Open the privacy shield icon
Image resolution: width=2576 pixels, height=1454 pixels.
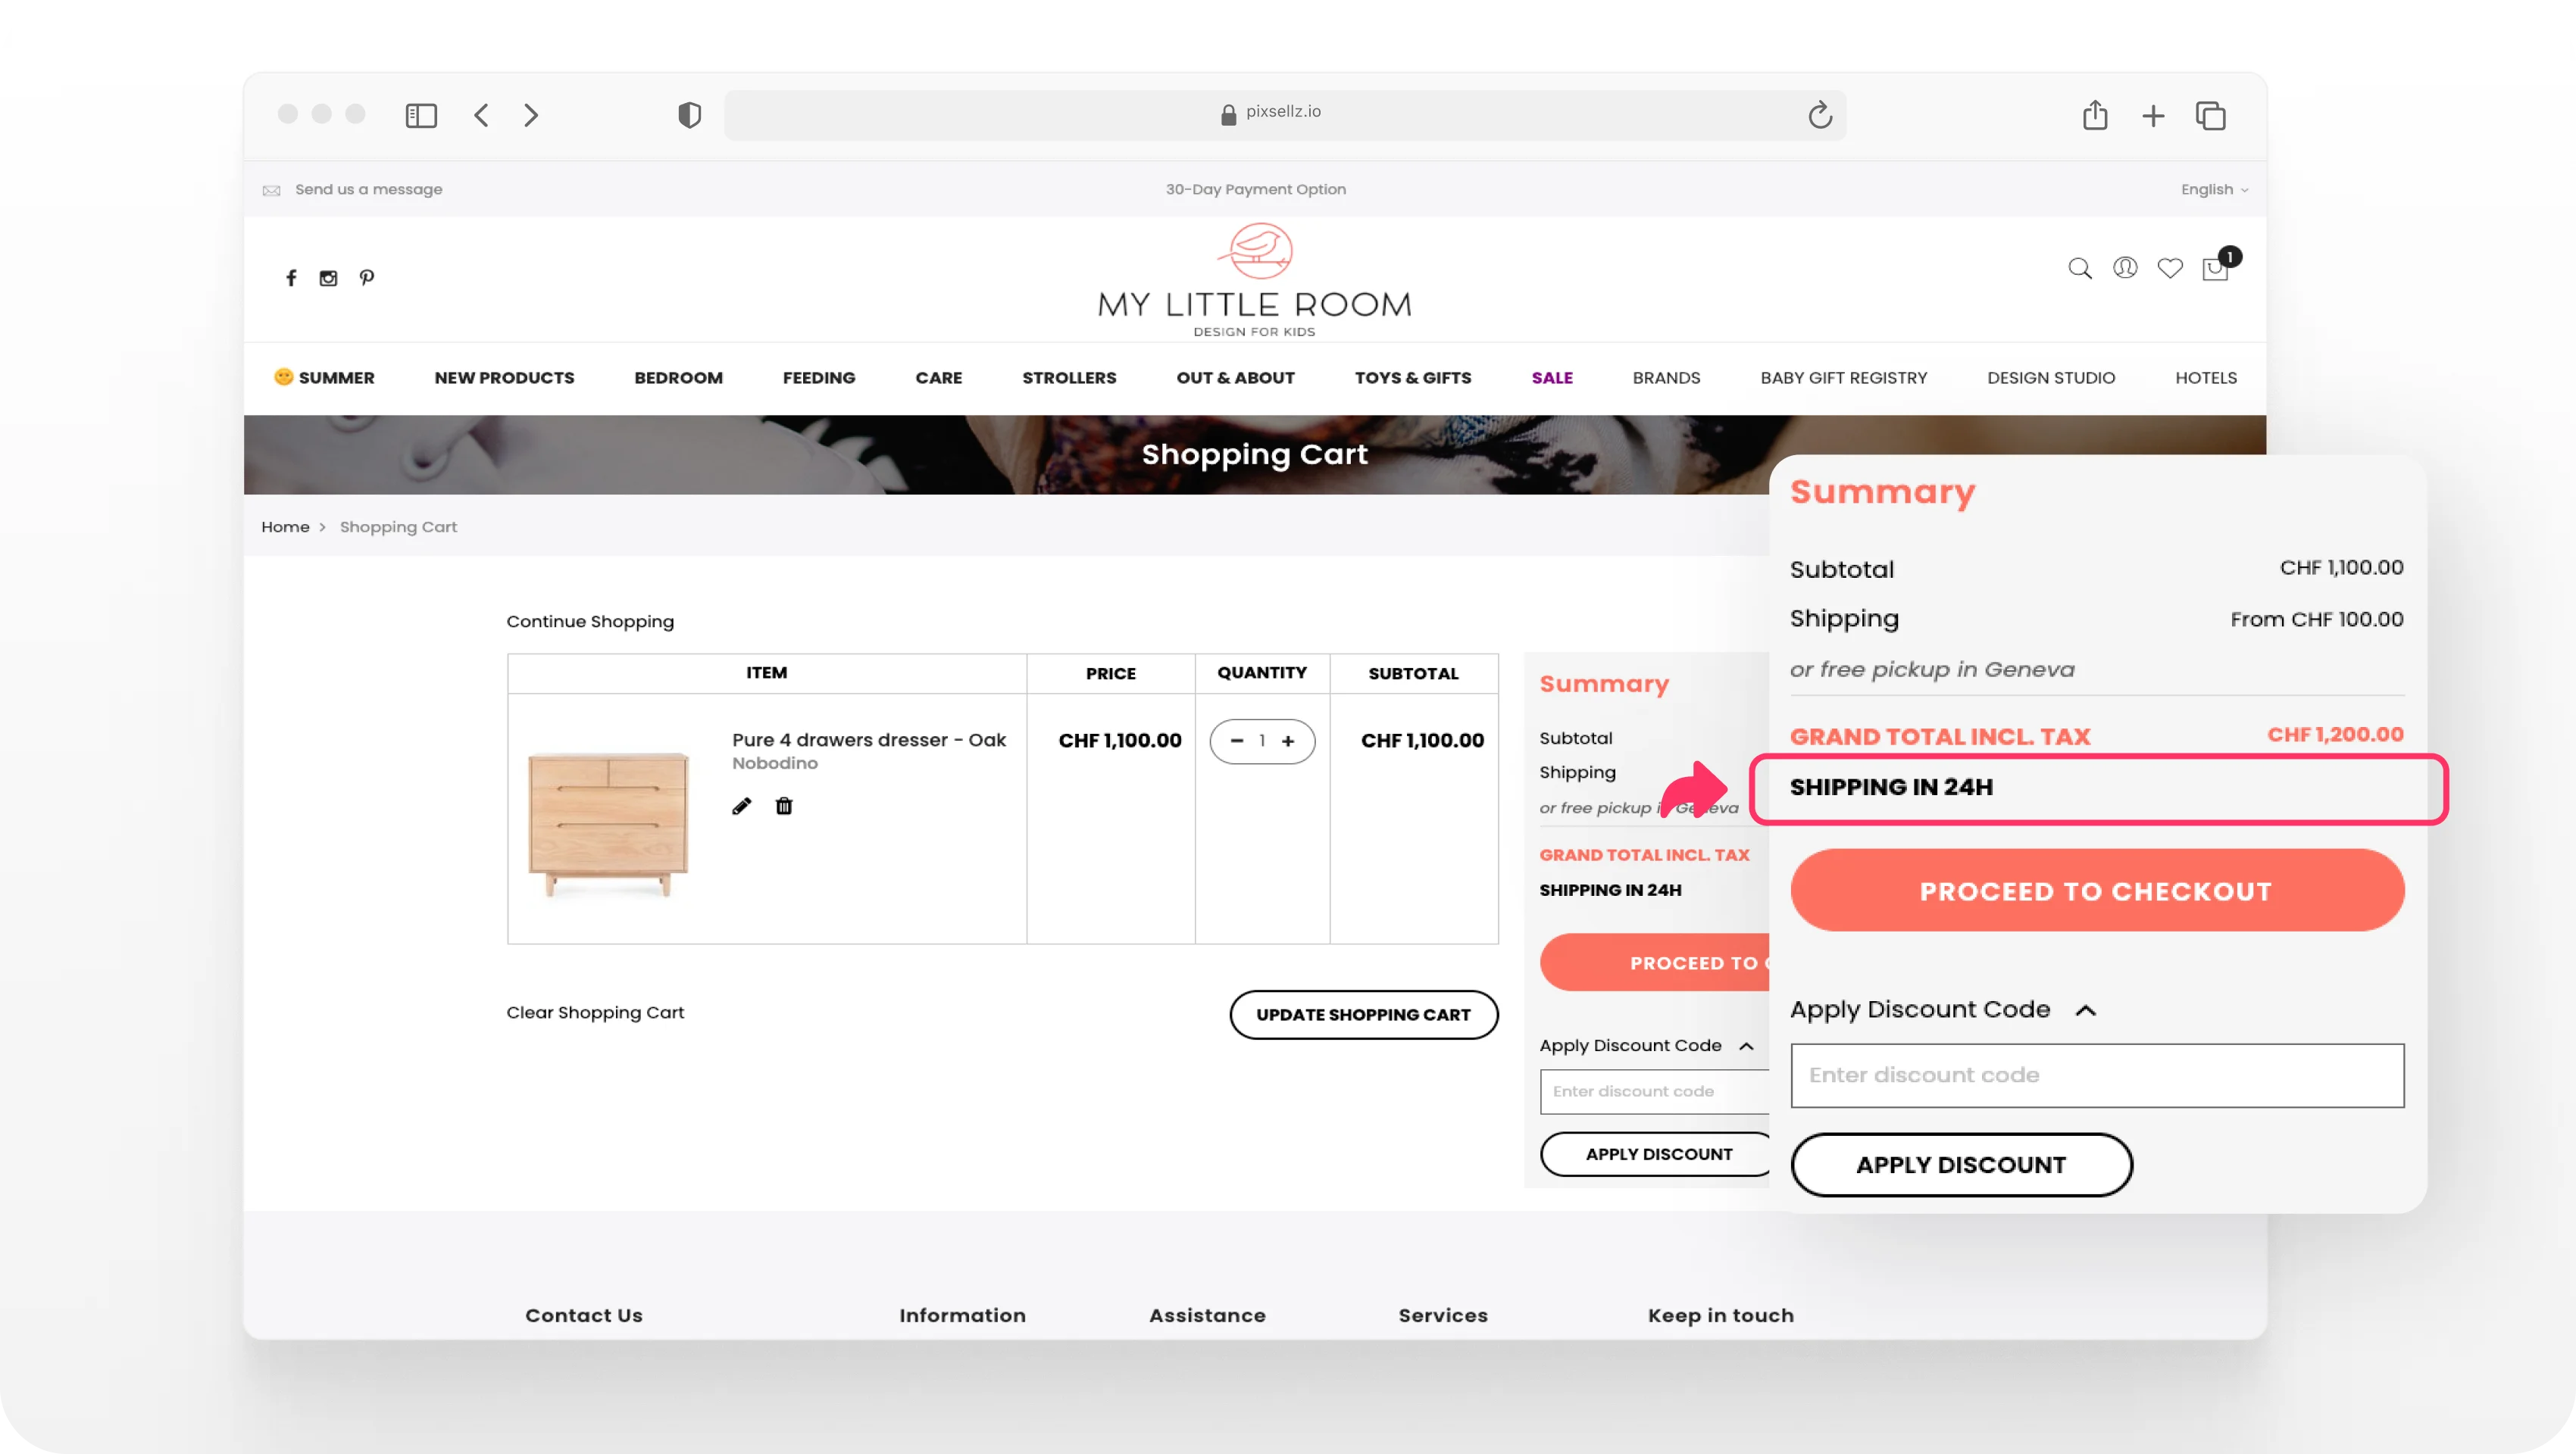(x=689, y=115)
